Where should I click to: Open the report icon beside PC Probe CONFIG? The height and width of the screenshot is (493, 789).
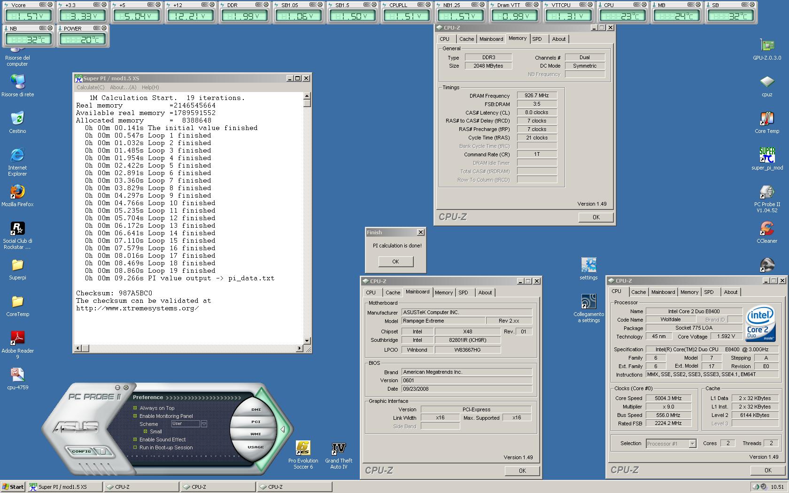pyautogui.click(x=103, y=452)
